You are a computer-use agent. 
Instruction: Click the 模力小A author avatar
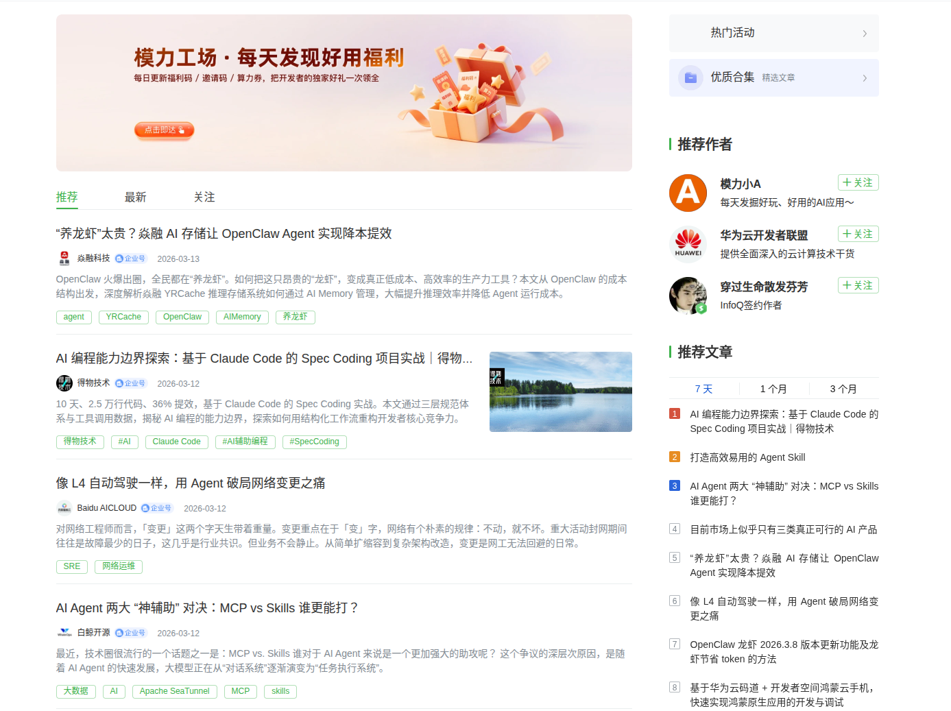(688, 193)
